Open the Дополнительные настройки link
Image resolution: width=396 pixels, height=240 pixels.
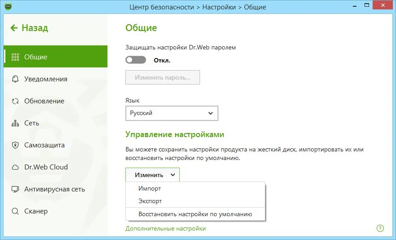[165, 229]
